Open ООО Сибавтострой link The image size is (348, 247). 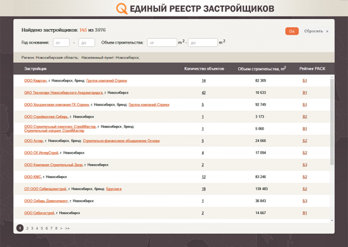39,213
